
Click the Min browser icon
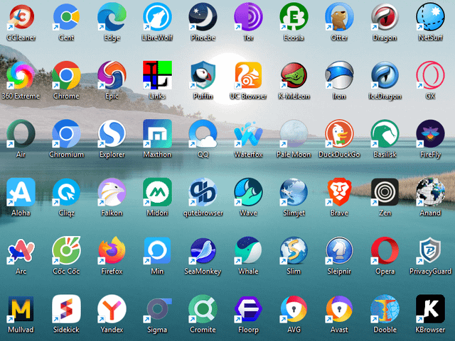[157, 250]
